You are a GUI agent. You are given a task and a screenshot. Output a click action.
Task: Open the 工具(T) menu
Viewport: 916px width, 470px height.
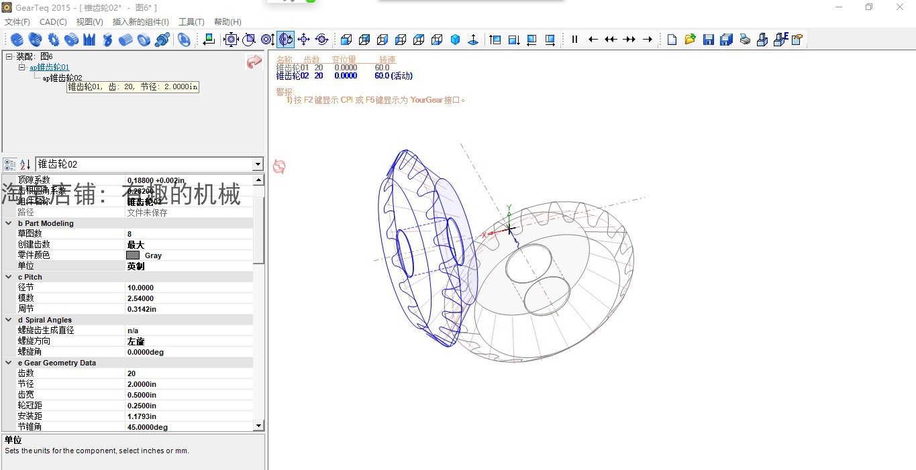coord(191,21)
